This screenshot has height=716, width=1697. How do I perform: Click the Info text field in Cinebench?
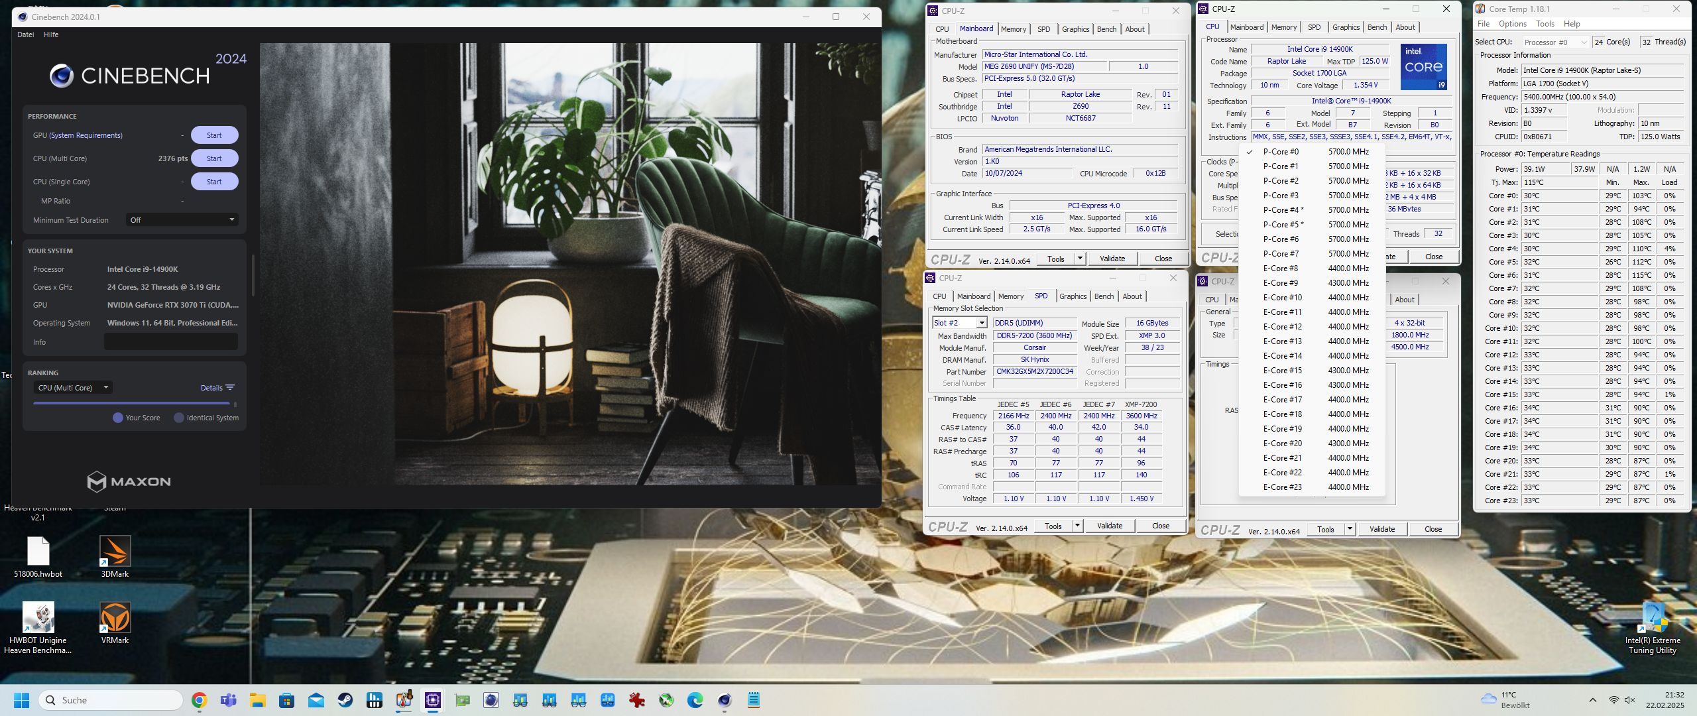[x=171, y=342]
